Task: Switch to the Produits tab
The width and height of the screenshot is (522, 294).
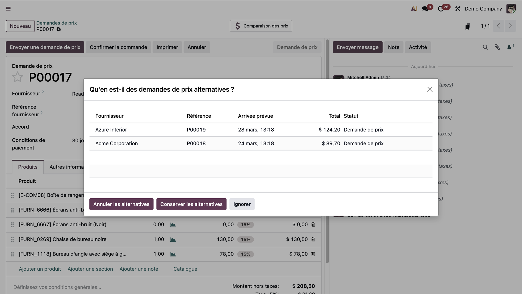Action: click(28, 167)
